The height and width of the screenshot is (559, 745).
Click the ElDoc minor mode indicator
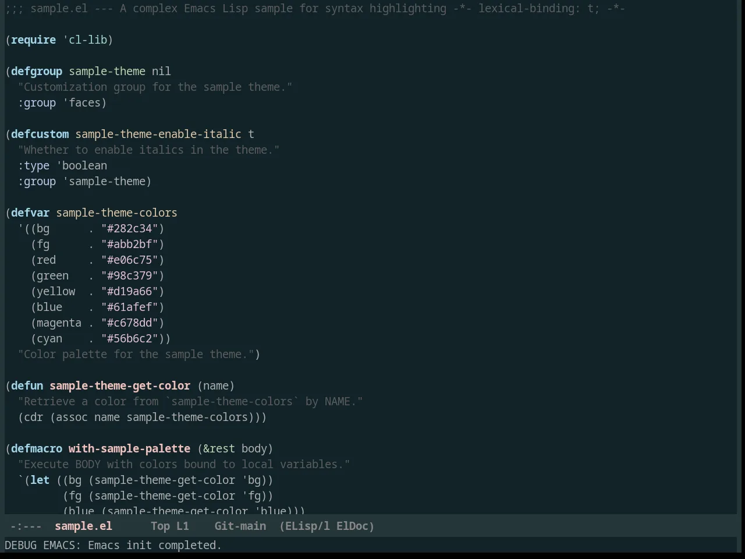(x=355, y=526)
